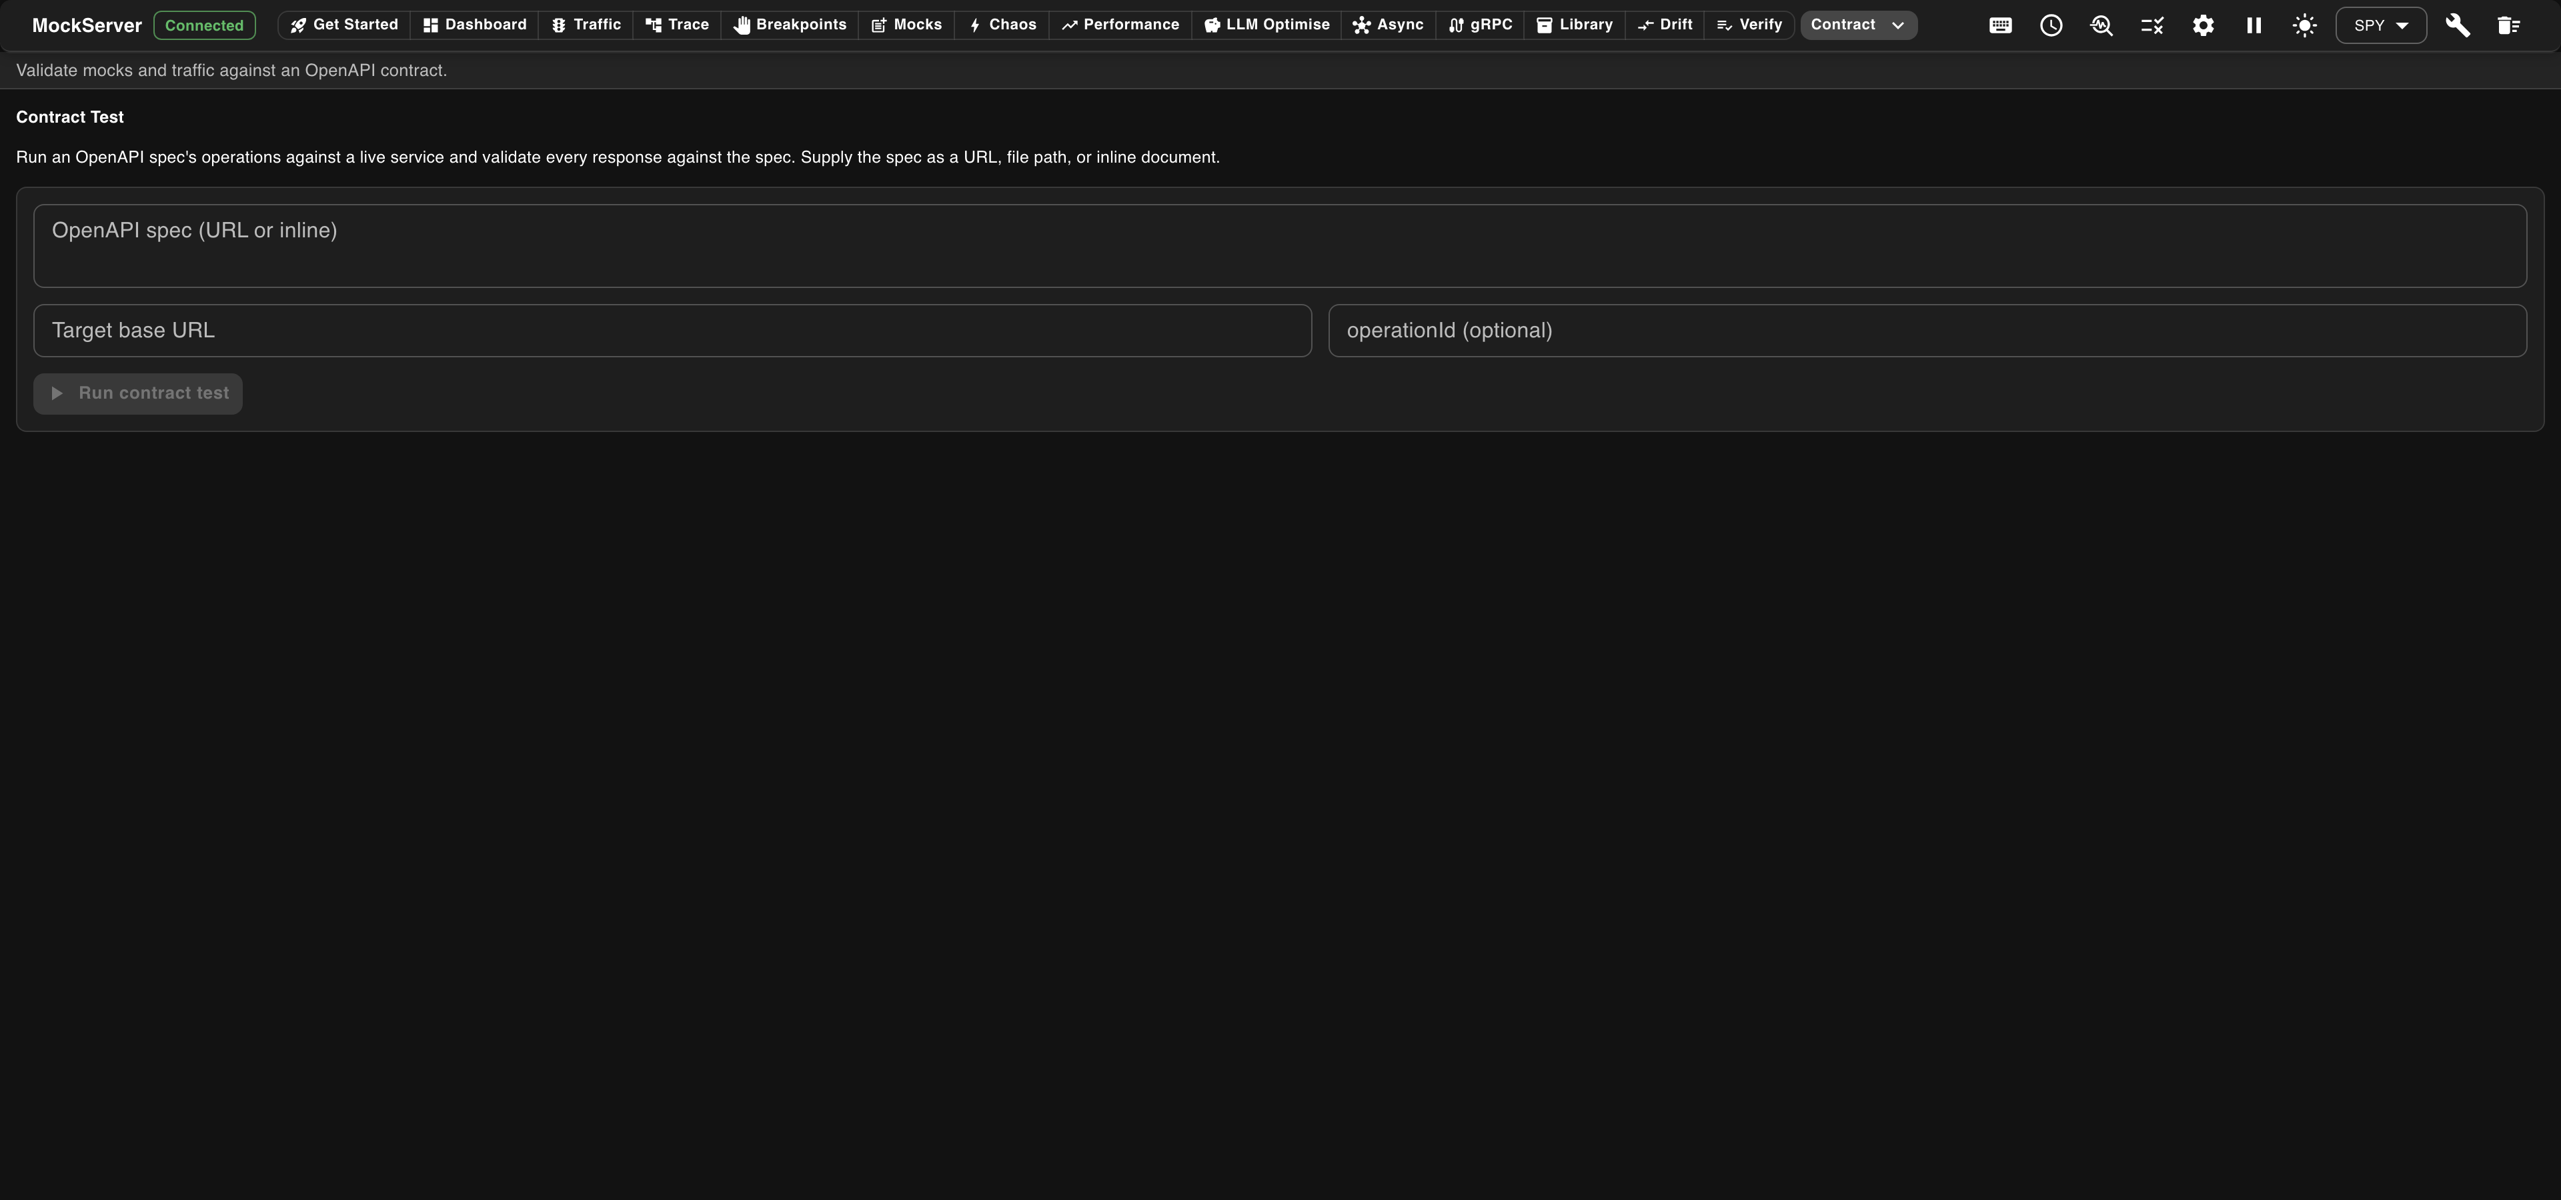Open the Chaos tab
Screen dimensions: 2561x1200
[1002, 25]
